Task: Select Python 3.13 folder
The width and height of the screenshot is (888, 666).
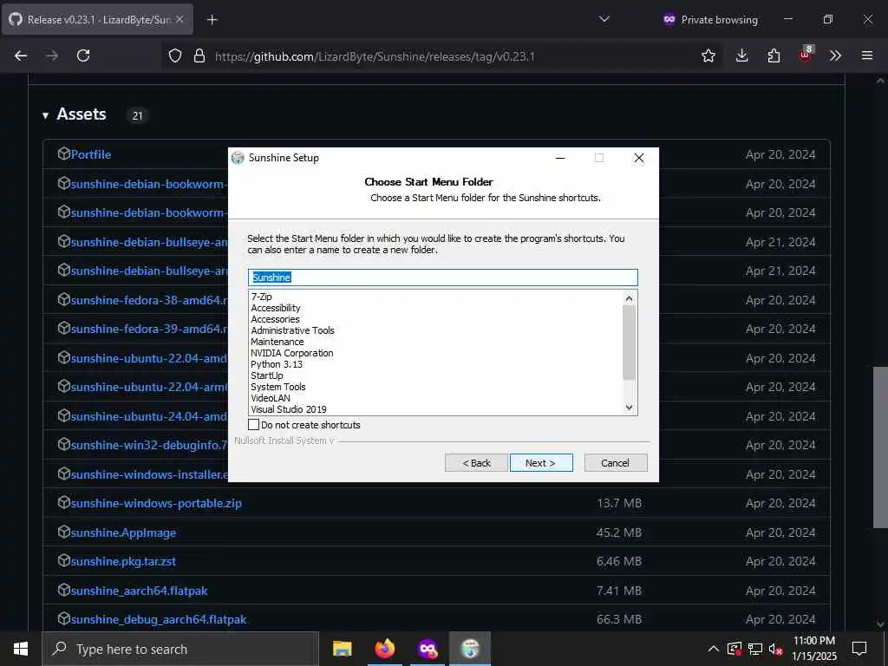Action: [277, 365]
